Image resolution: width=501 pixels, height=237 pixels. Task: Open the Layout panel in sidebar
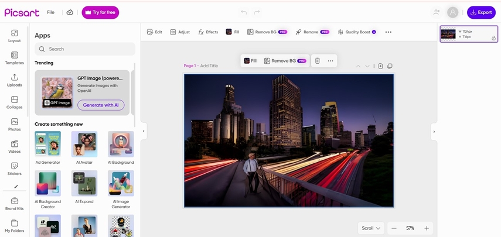[15, 36]
